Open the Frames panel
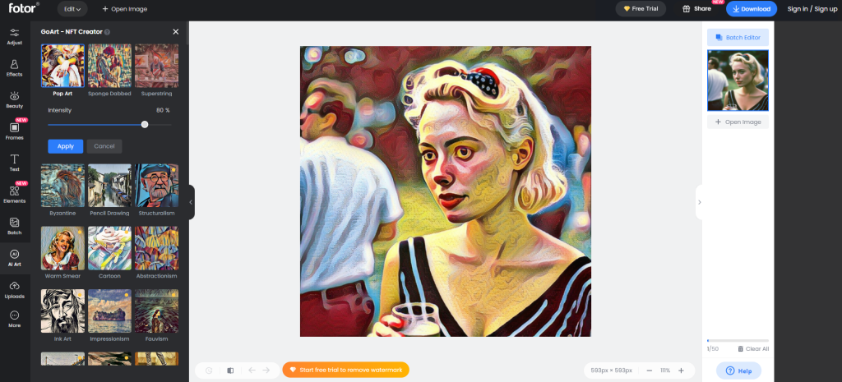The width and height of the screenshot is (842, 382). tap(15, 131)
